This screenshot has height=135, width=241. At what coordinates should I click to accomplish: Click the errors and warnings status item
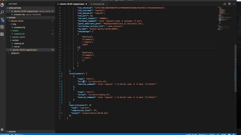click(x=19, y=135)
